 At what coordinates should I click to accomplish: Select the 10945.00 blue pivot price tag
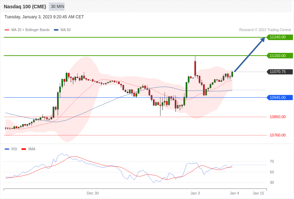[x=279, y=97]
